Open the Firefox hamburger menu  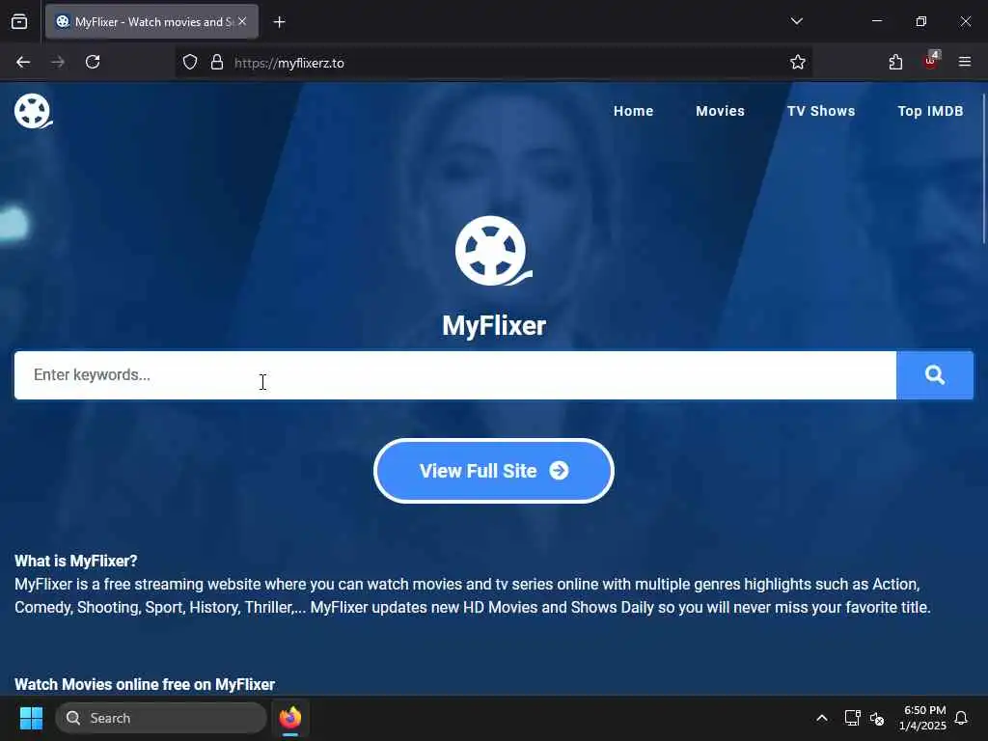point(965,62)
